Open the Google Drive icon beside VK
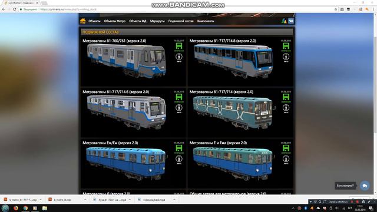The height and width of the screenshot is (212, 377). click(284, 21)
